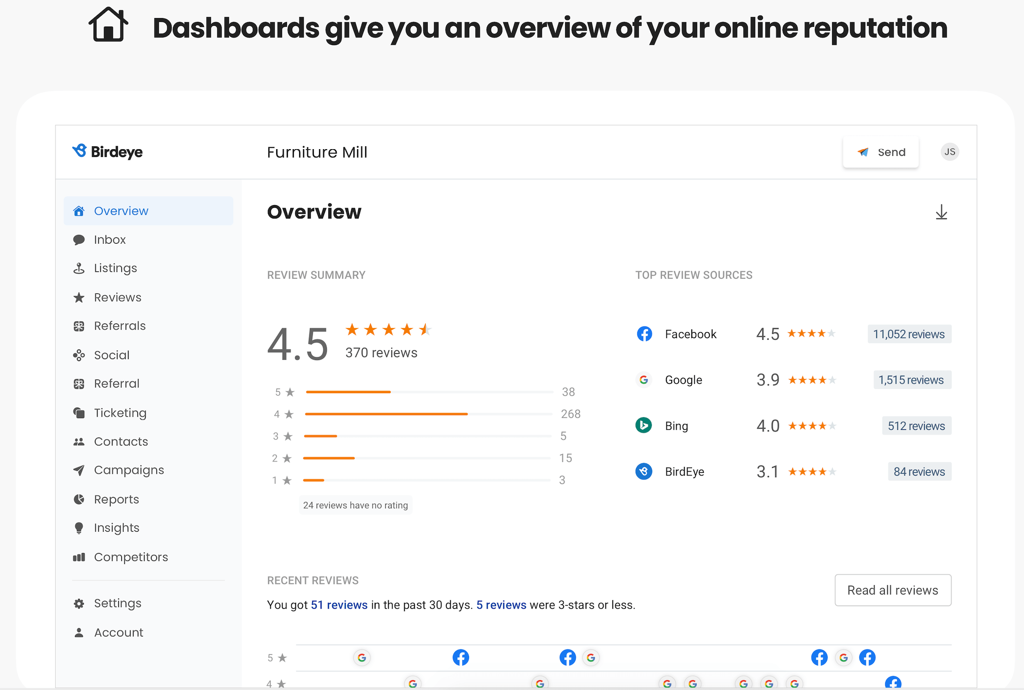Click the Bing icon in Top Review Sources
The image size is (1024, 690).
point(644,425)
